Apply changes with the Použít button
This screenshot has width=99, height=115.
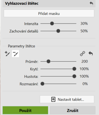click(25, 110)
